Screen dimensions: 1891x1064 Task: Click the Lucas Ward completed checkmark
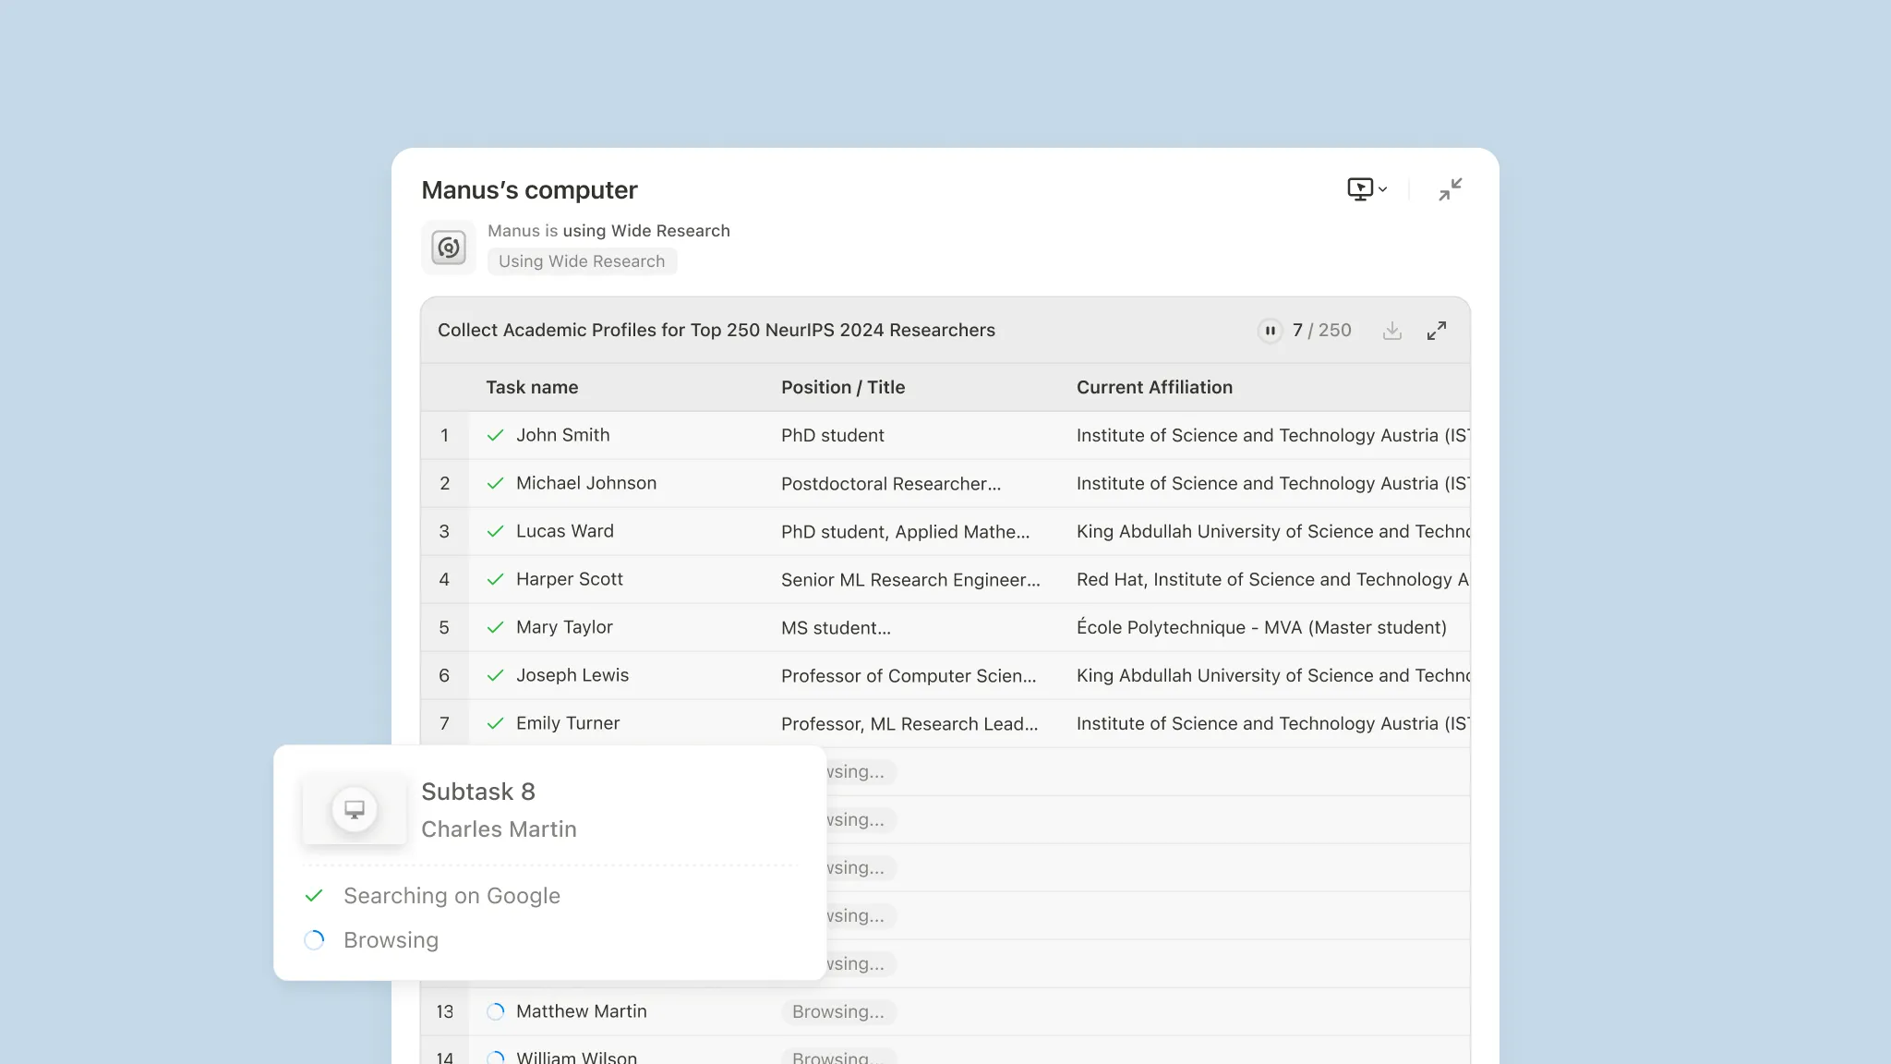tap(496, 531)
